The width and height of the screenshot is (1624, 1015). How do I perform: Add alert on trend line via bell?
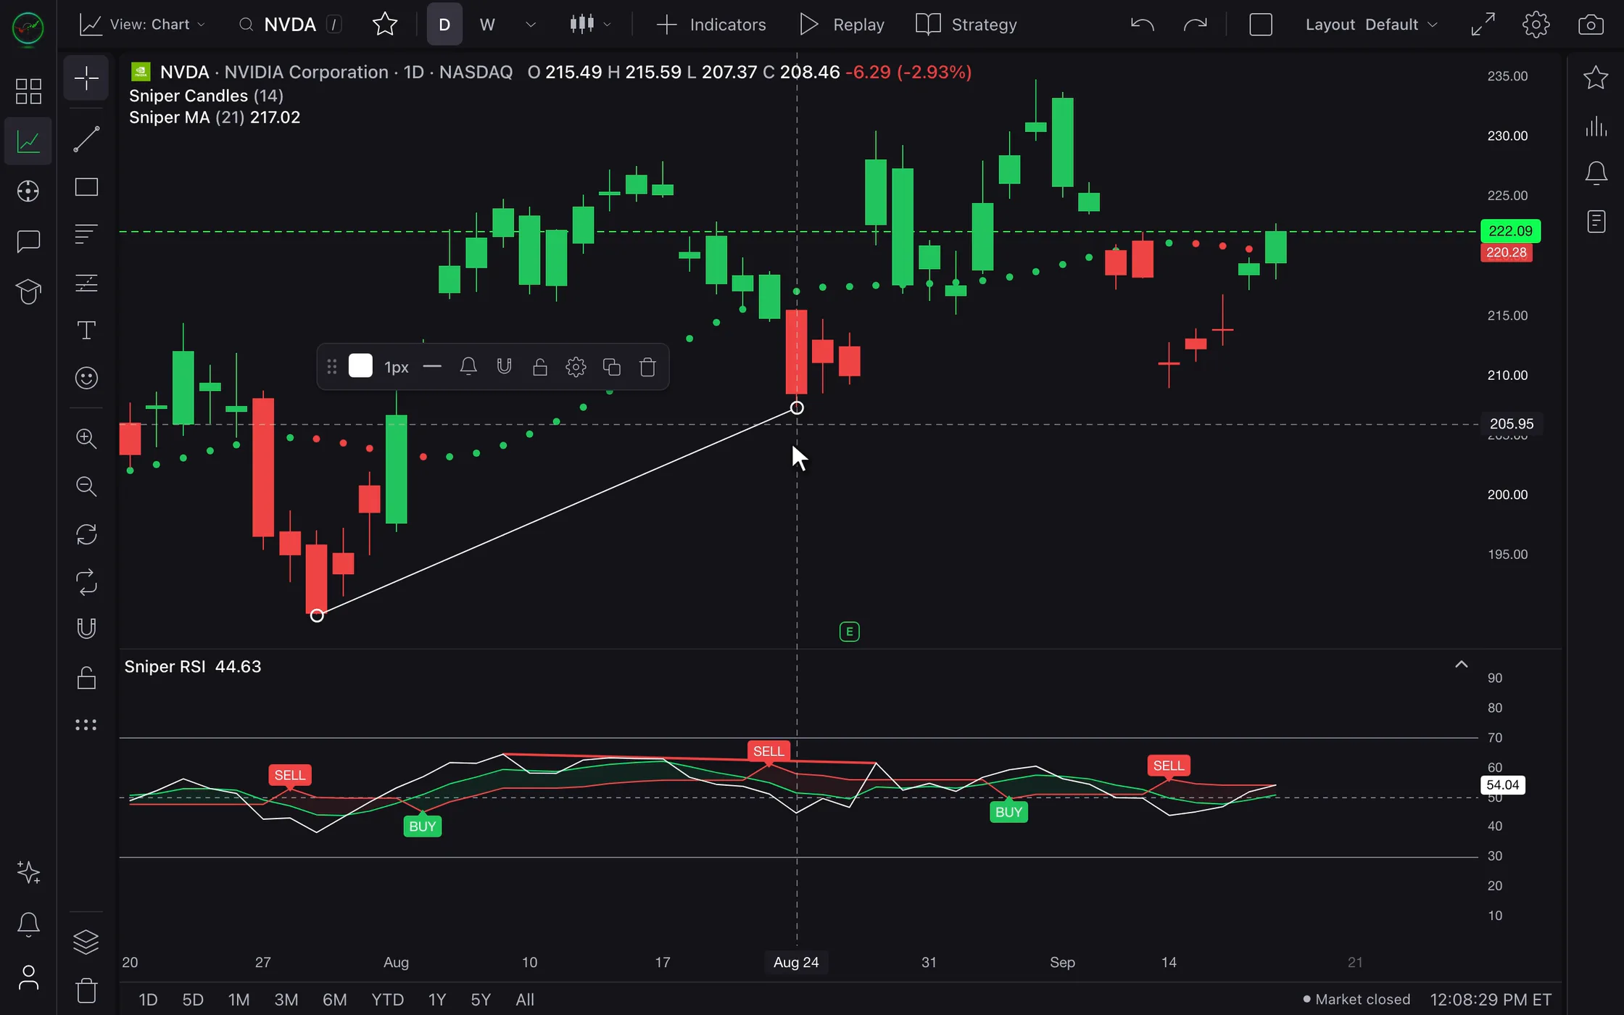tap(468, 367)
